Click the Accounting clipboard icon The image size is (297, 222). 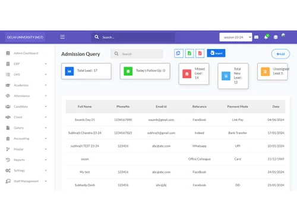click(8, 139)
